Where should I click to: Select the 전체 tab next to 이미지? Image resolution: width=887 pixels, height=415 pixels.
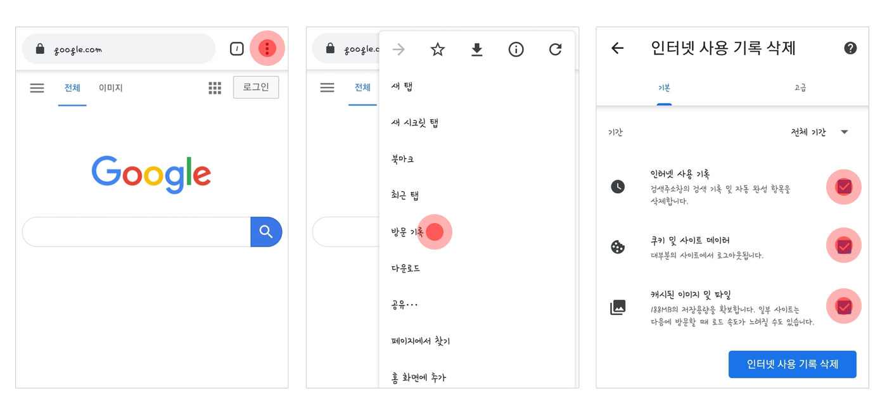(x=72, y=88)
